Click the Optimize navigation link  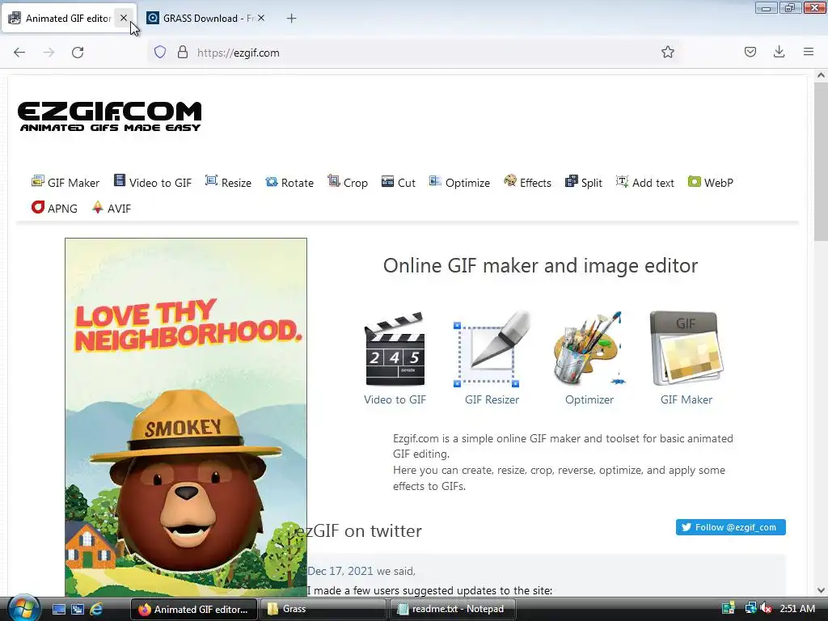click(x=459, y=182)
